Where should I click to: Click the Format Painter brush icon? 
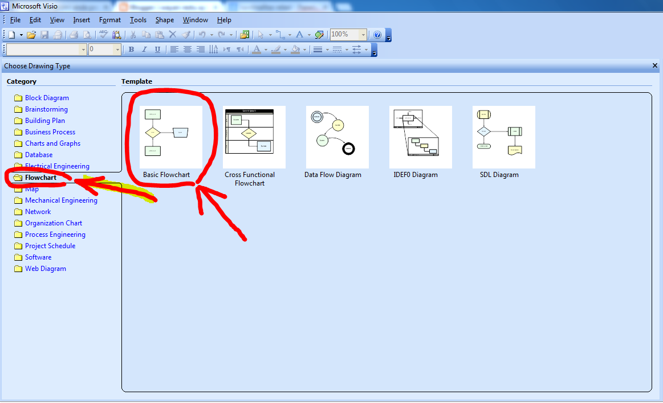point(186,35)
